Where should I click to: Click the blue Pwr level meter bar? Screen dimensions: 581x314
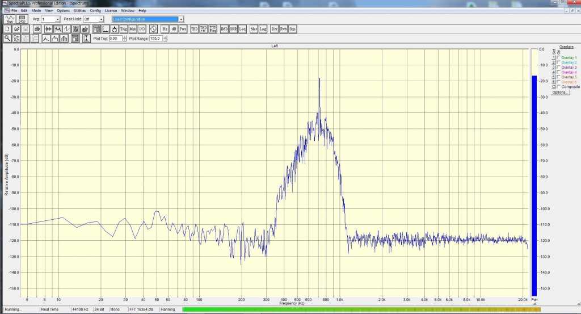tap(534, 185)
